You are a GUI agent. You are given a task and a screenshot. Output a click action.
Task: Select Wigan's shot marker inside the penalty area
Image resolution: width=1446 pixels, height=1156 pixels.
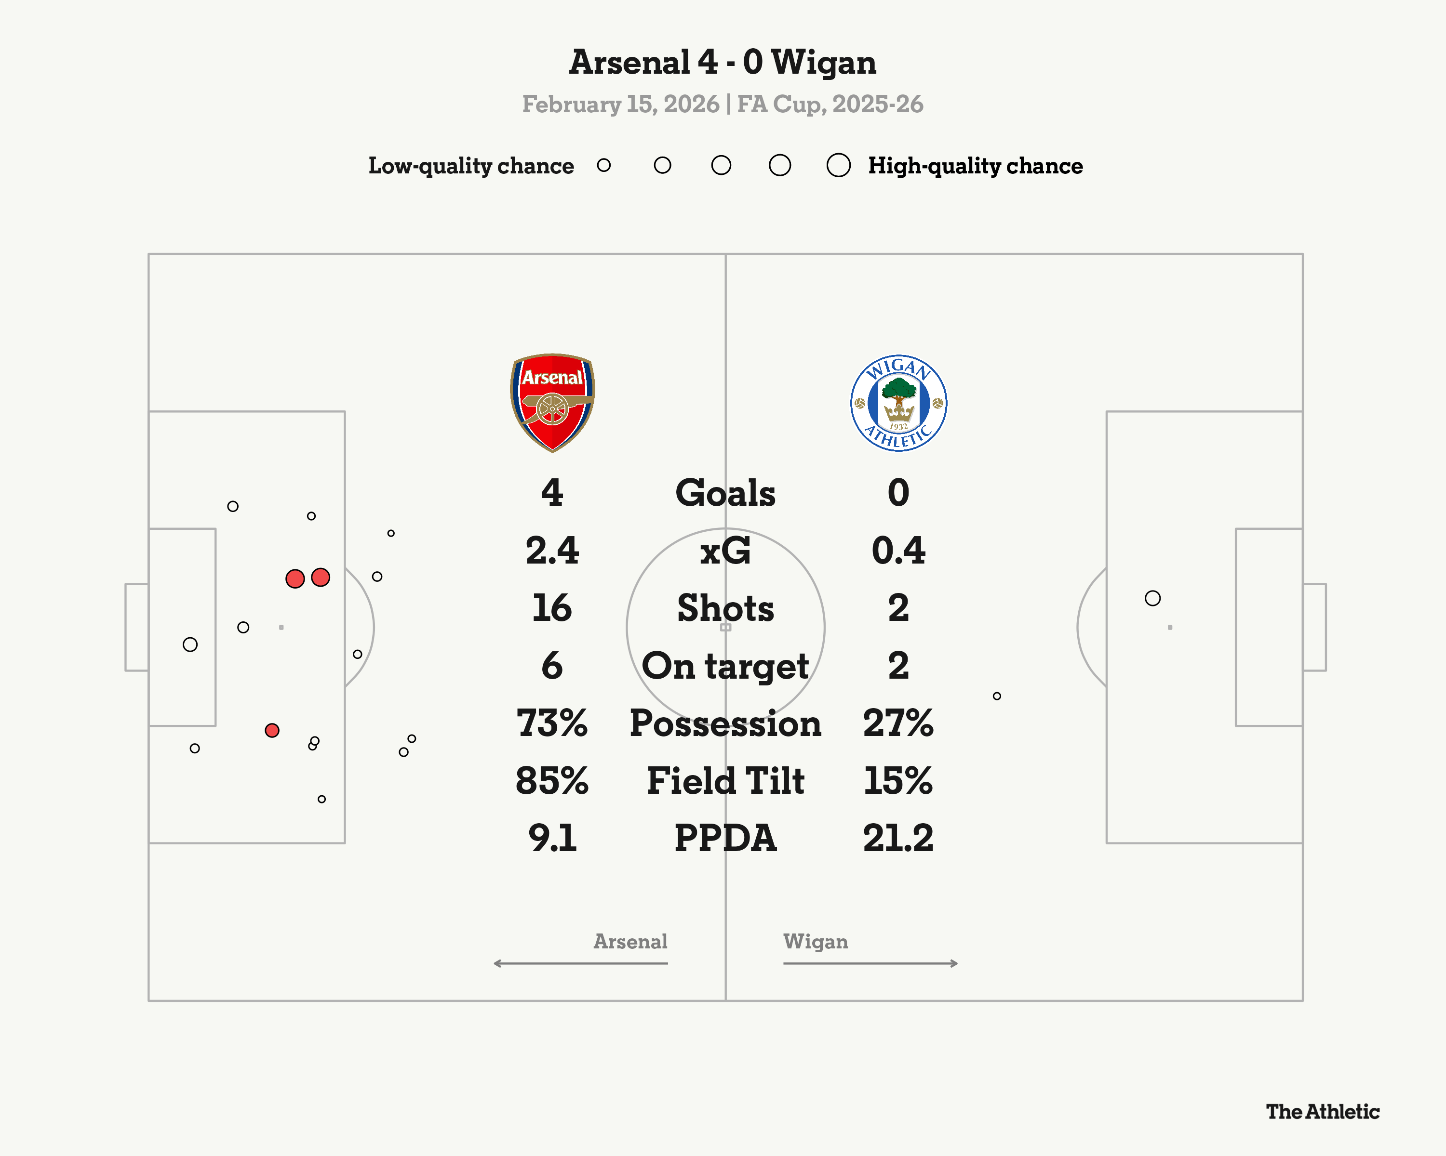(x=1152, y=598)
